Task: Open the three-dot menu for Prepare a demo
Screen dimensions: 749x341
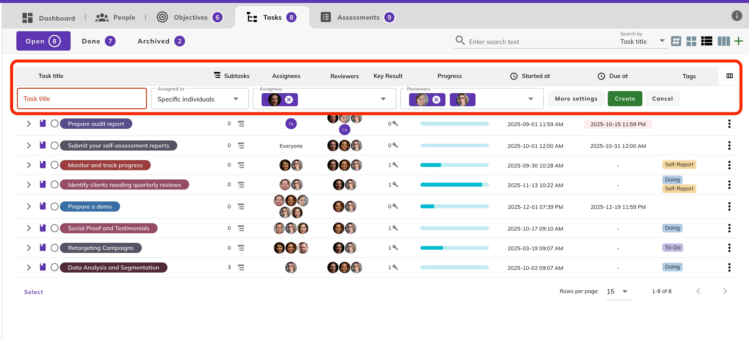Action: click(729, 207)
